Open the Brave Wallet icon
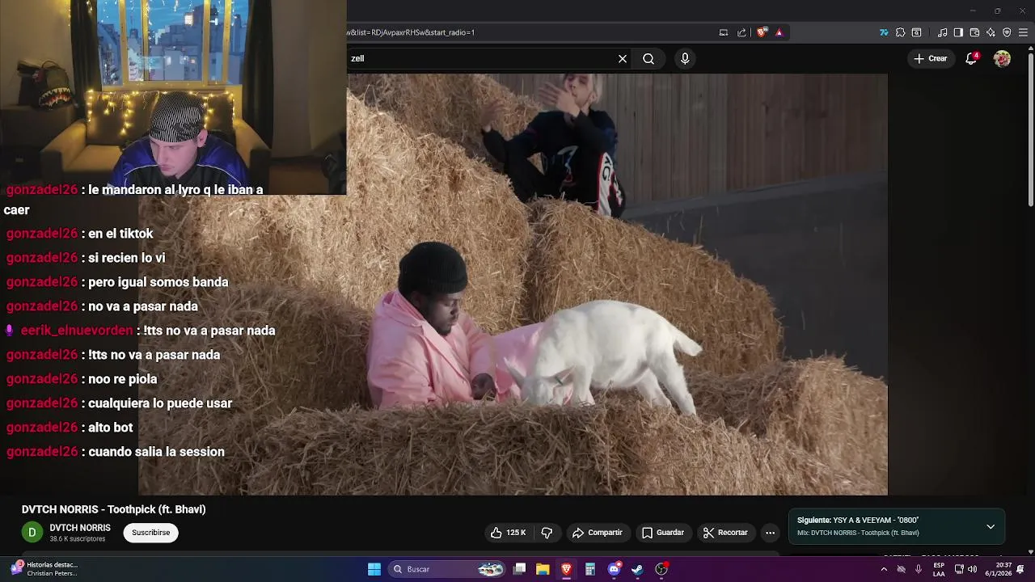The height and width of the screenshot is (582, 1035). tap(974, 32)
